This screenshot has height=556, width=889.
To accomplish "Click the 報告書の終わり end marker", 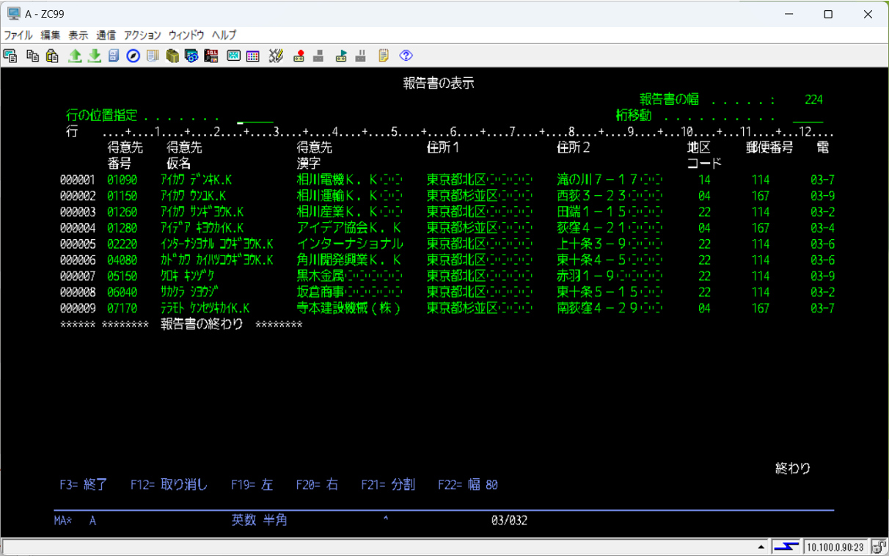I will (x=202, y=325).
